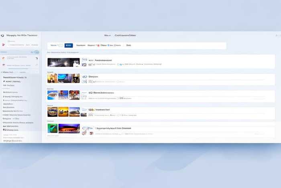Screen dimensions: 281x188
Task: Click the red bird-like icon in sidebar header
Action: pyautogui.click(x=3, y=45)
